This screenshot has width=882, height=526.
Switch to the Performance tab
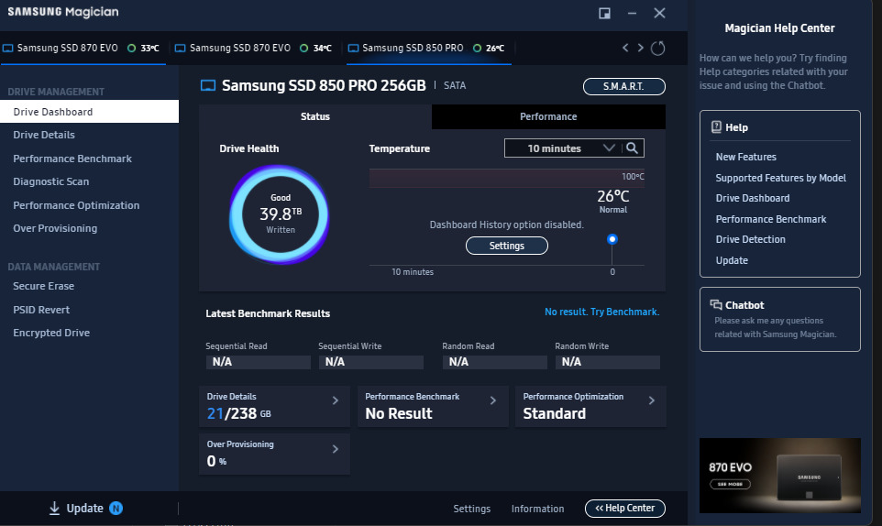[x=548, y=116]
